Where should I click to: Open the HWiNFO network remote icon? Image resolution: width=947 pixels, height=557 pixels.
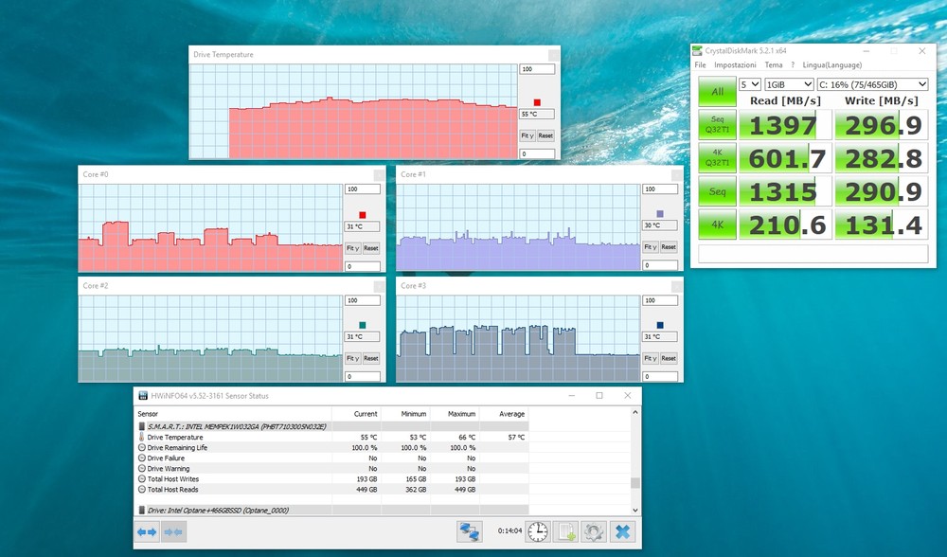click(470, 532)
